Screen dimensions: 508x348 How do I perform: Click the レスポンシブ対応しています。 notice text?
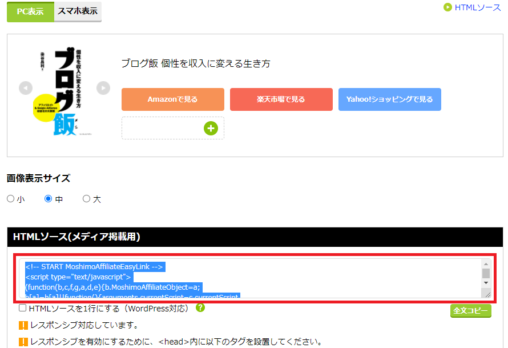[x=85, y=325]
